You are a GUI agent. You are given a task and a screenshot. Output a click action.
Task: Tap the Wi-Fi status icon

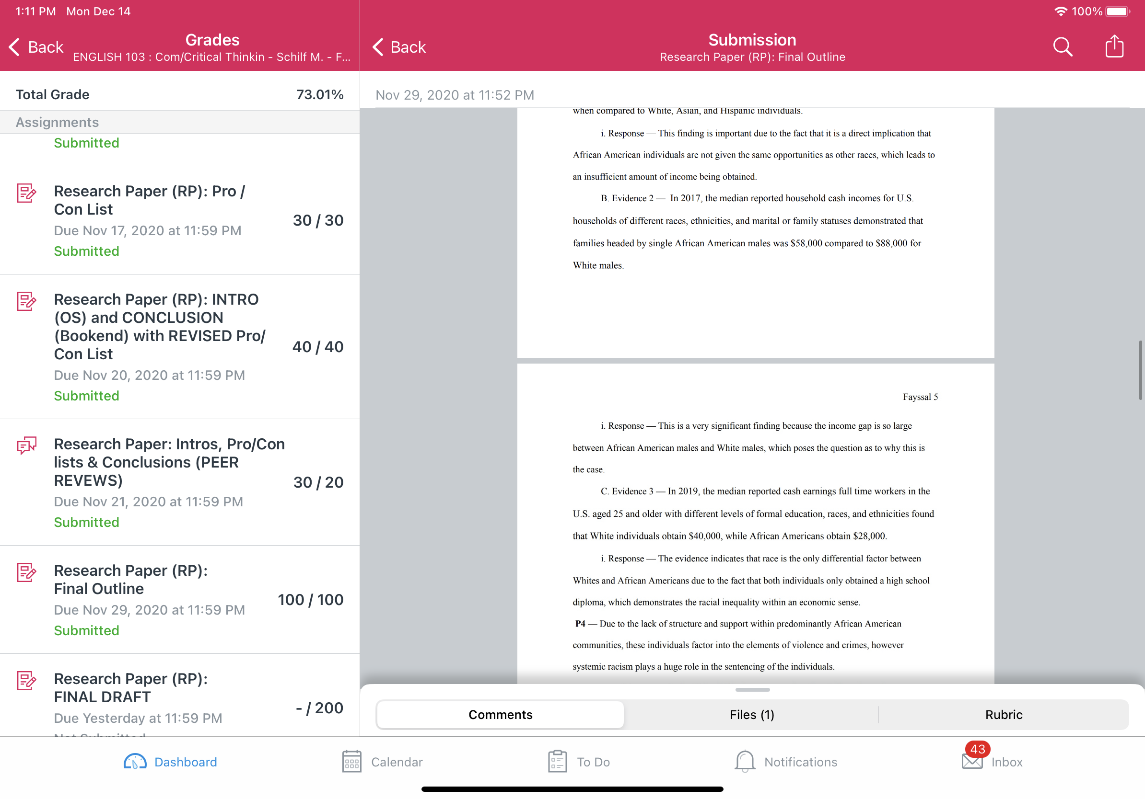pyautogui.click(x=1061, y=11)
